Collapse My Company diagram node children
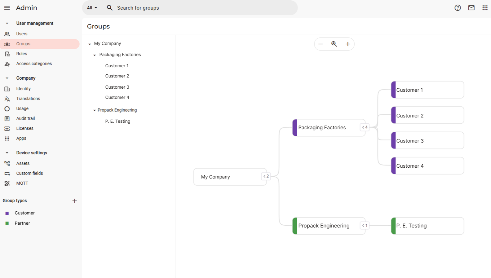491x278 pixels. pos(266,176)
